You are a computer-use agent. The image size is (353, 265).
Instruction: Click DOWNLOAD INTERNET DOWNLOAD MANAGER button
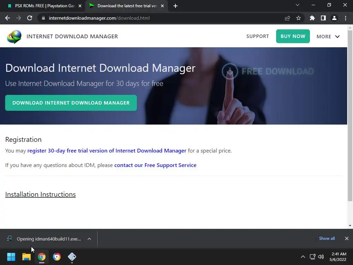[x=71, y=103]
